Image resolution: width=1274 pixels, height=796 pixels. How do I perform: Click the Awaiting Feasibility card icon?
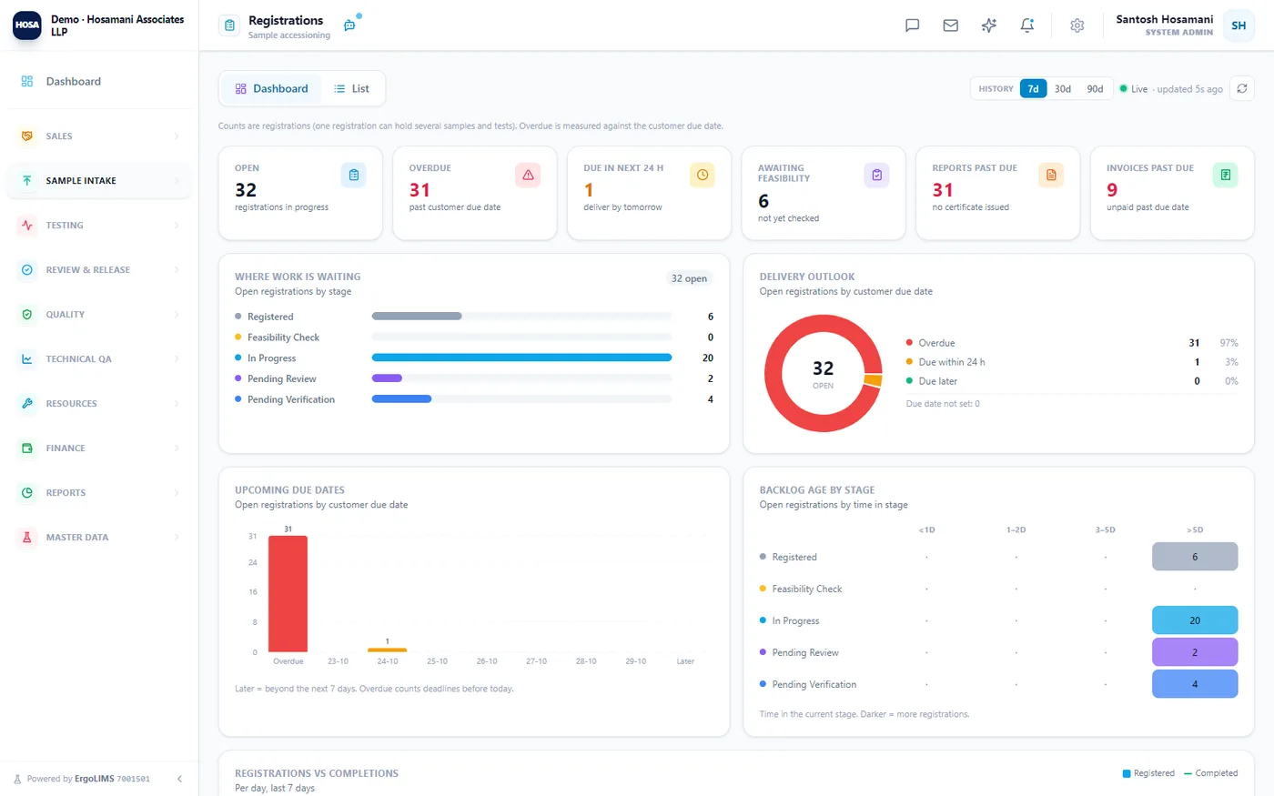pyautogui.click(x=876, y=175)
